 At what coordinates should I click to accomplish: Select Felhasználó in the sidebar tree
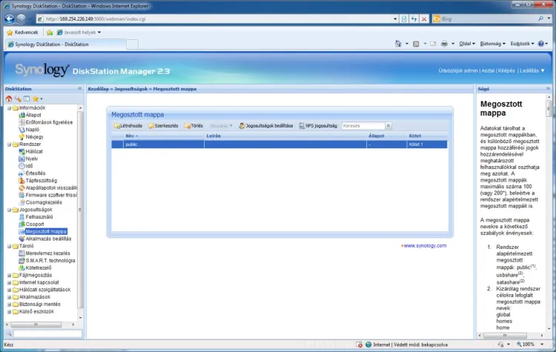(x=38, y=217)
